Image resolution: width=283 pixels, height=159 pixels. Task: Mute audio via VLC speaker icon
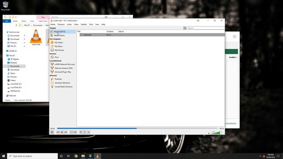coord(209,133)
